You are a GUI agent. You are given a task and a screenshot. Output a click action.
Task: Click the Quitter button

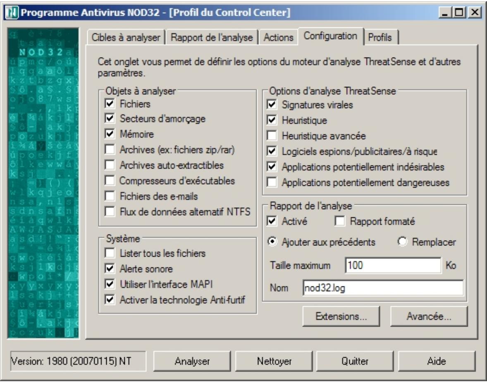coord(355,361)
